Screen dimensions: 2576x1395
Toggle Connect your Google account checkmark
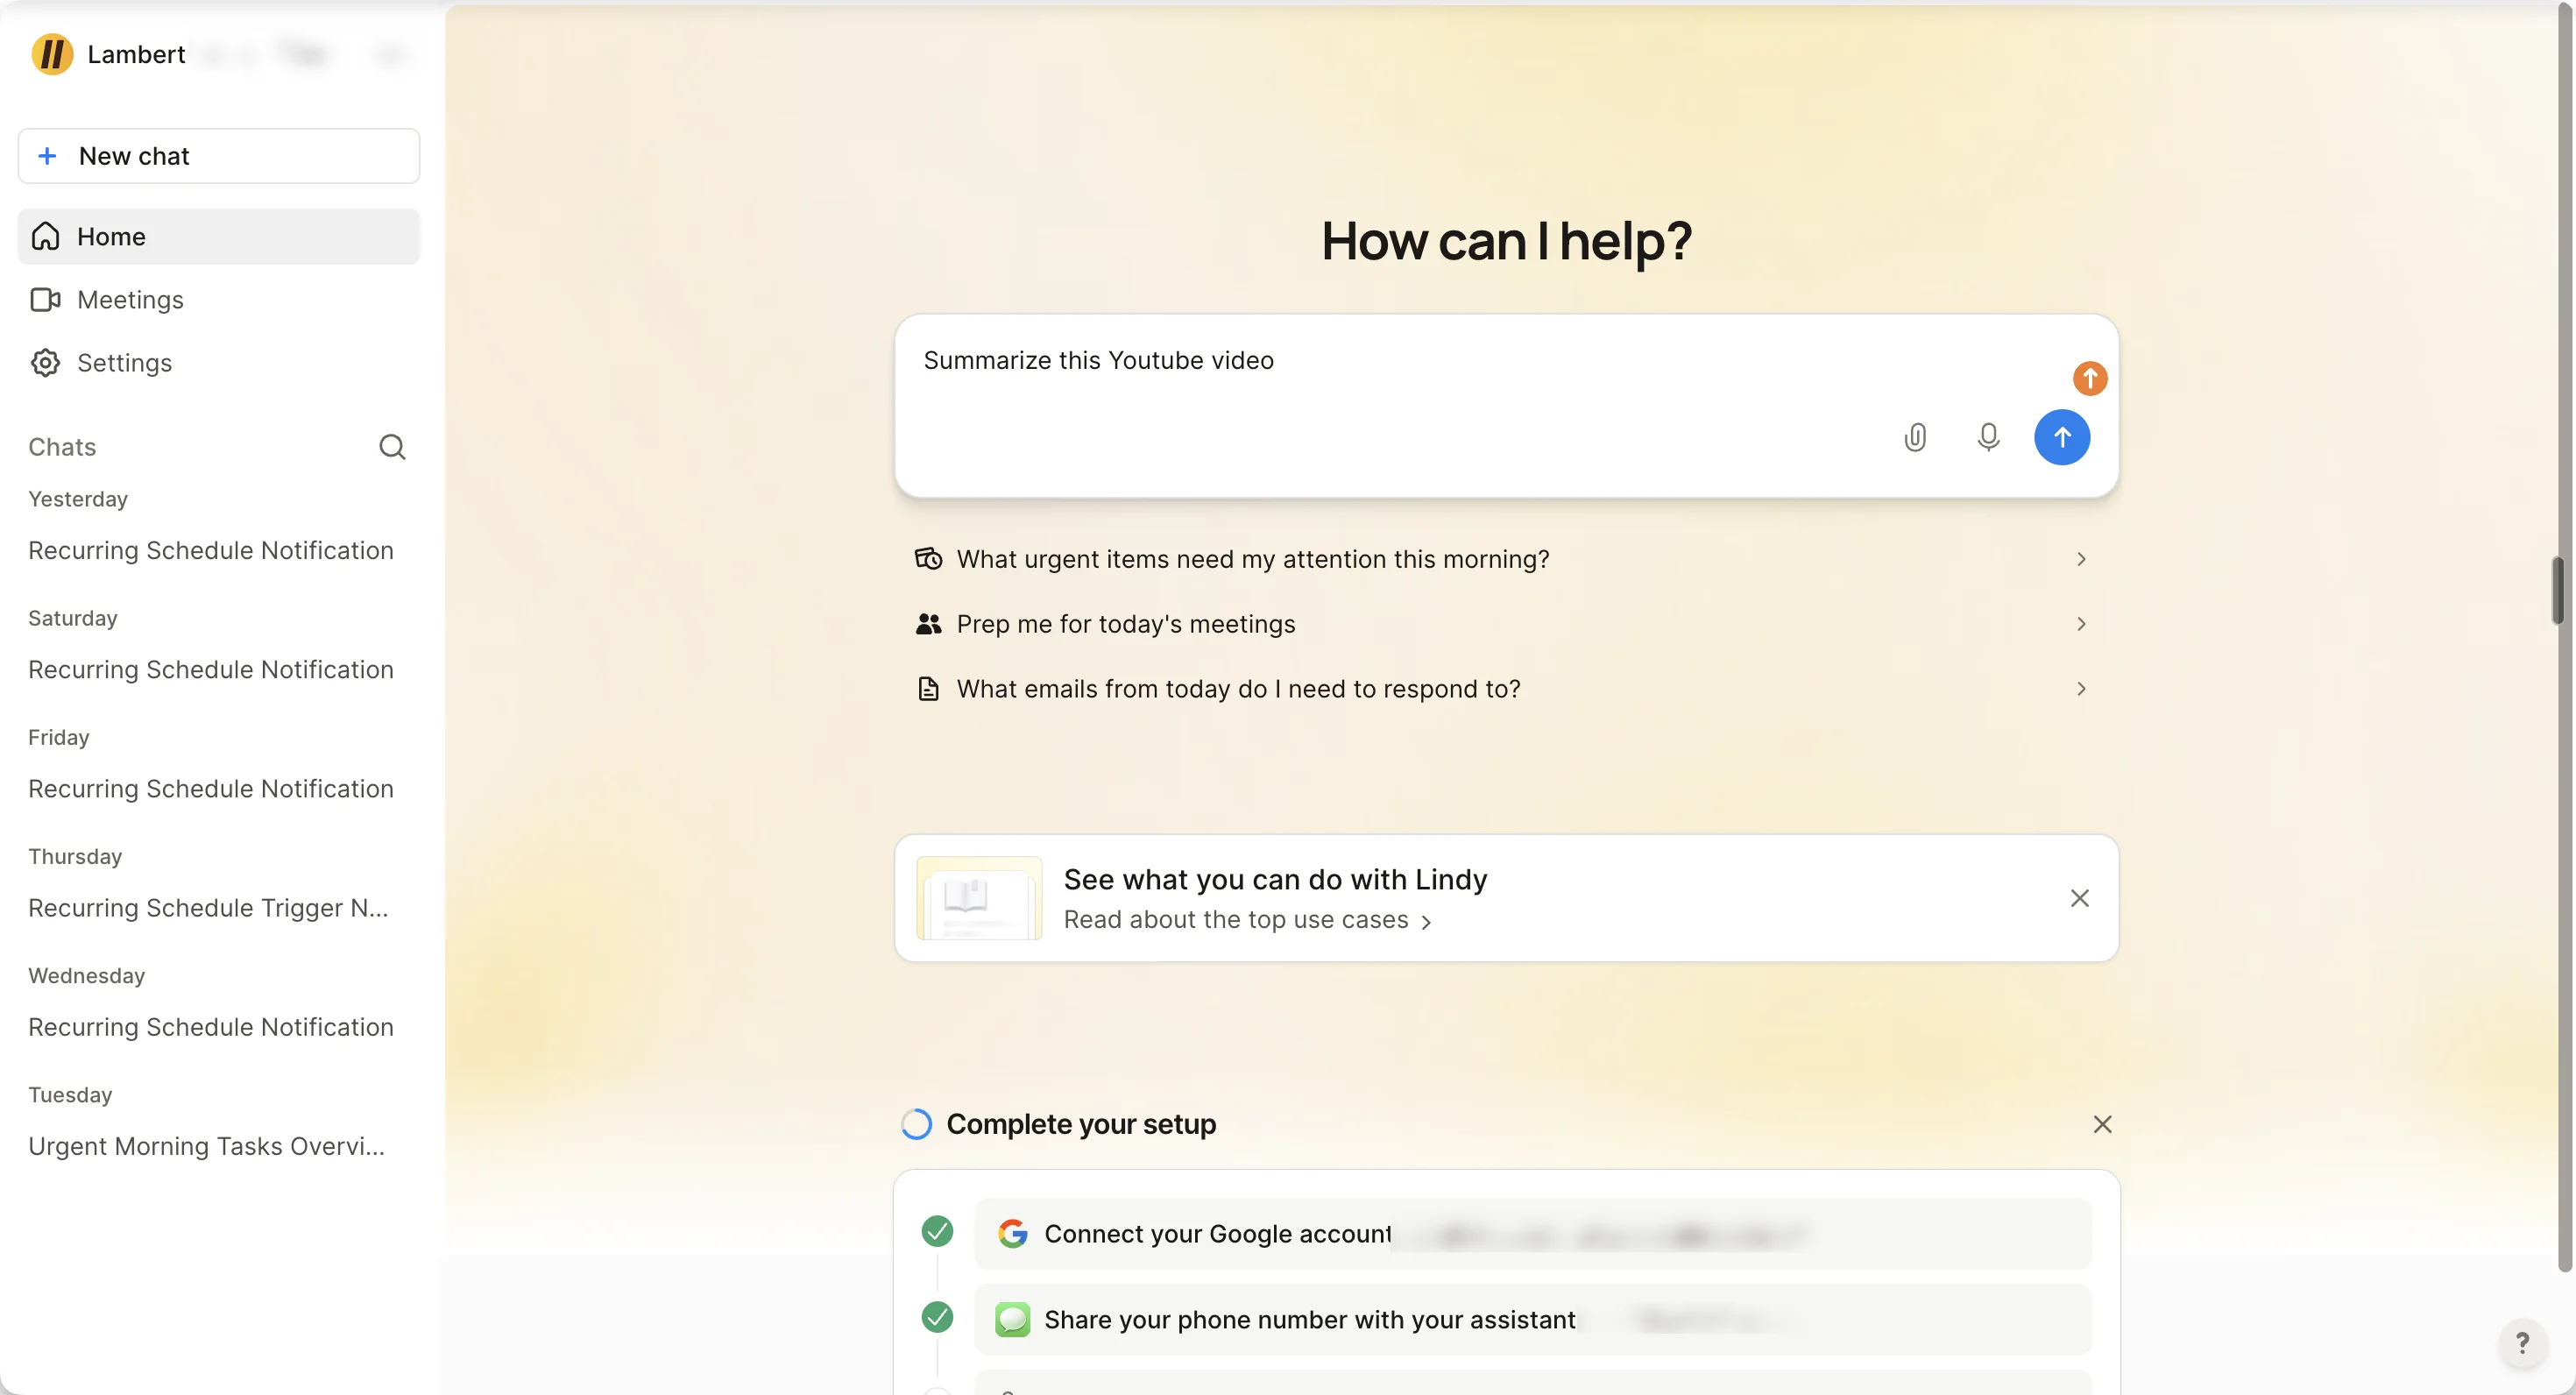tap(937, 1232)
